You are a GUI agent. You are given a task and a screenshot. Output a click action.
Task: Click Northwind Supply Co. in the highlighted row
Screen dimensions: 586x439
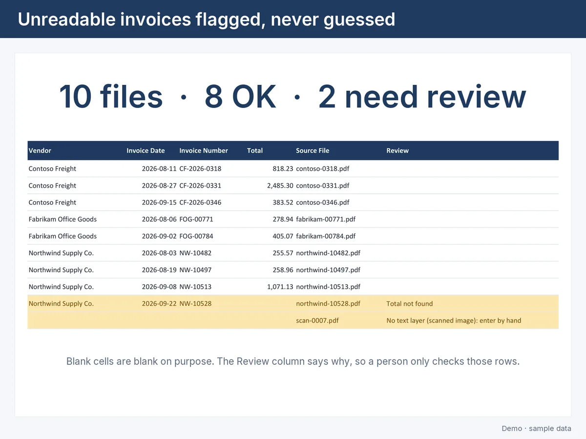pos(61,303)
